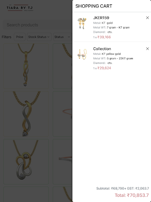
Task: Click the Stock Status chevron arrow
Action: pos(48,37)
